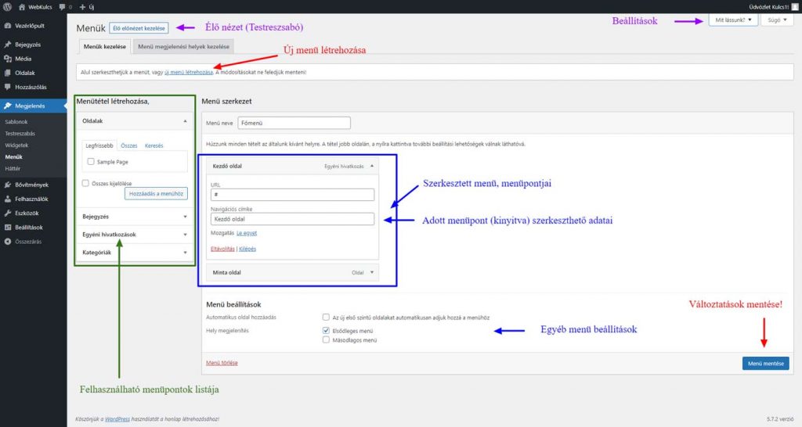Open Háttér submenu item
Image resolution: width=802 pixels, height=427 pixels.
13,169
